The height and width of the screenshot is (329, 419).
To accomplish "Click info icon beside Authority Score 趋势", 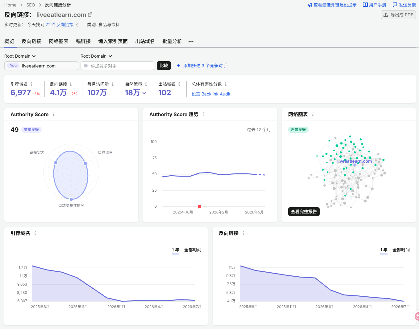I will pyautogui.click(x=203, y=114).
